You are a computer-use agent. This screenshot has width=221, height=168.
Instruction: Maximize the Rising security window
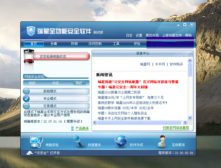click(x=185, y=25)
